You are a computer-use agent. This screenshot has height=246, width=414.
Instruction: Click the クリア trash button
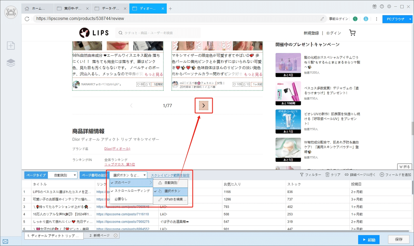click(x=333, y=175)
